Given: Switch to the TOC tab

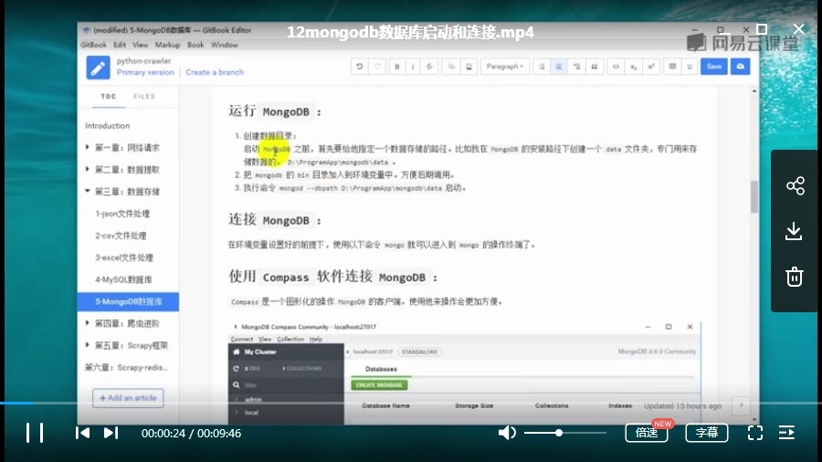Looking at the screenshot, I should tap(109, 97).
